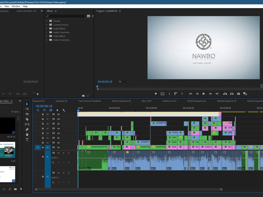Screen dimensions: 263x197
Task: Select the Hand tool
Action: (27, 134)
